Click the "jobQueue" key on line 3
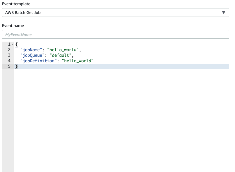Viewport: 235px width, 172px height. click(32, 55)
